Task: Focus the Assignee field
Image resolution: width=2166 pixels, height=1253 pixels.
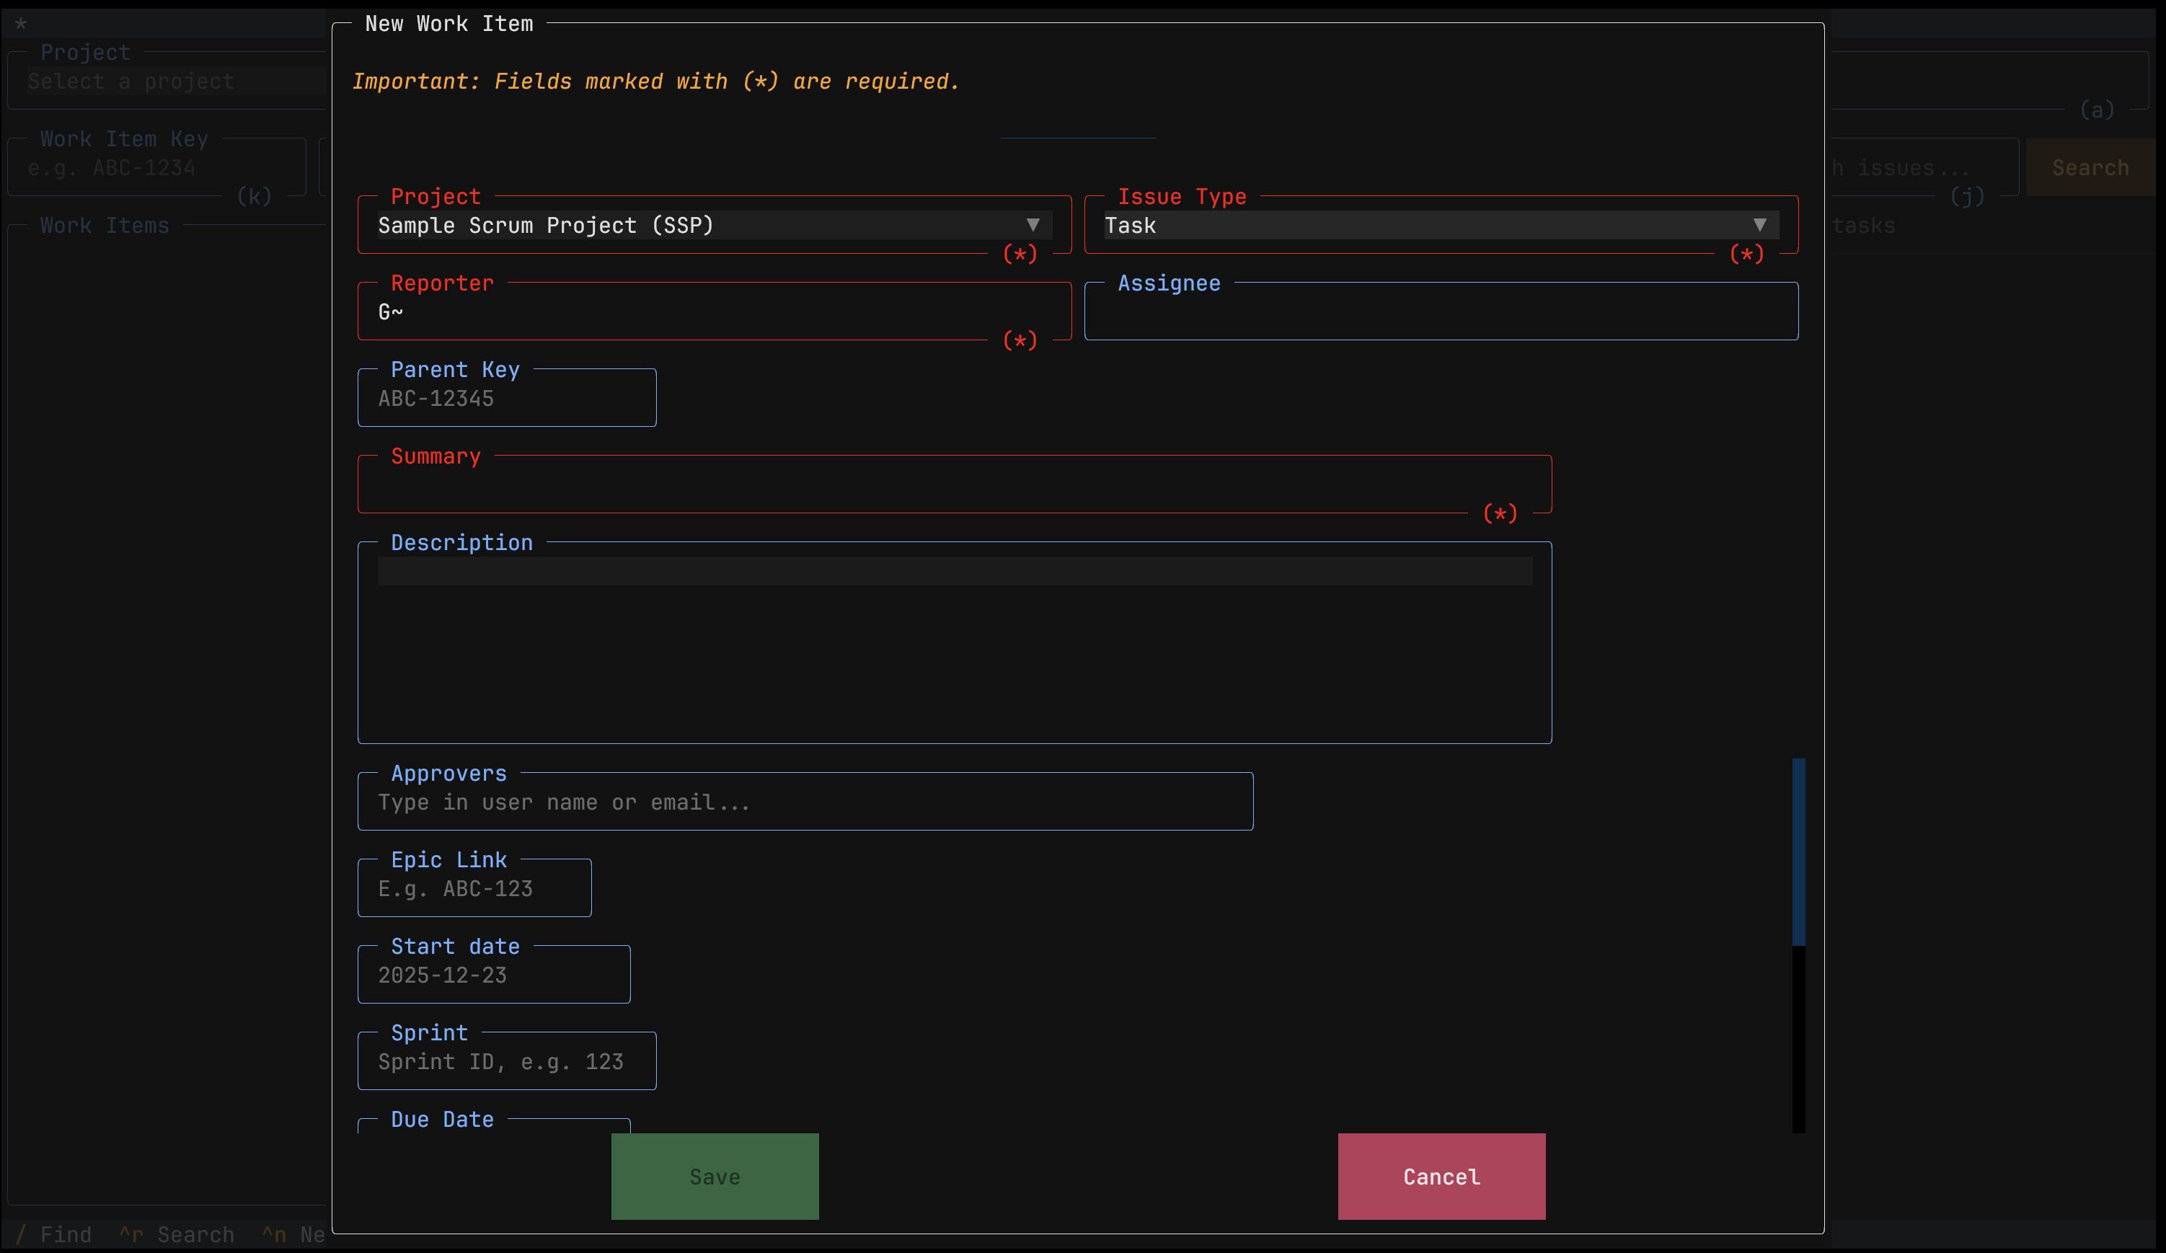Action: click(1441, 312)
